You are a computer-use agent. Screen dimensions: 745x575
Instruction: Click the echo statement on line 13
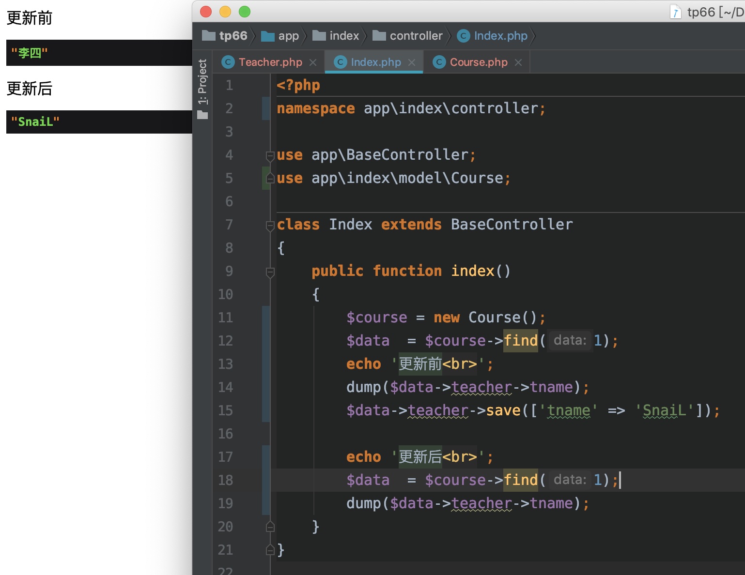[364, 364]
